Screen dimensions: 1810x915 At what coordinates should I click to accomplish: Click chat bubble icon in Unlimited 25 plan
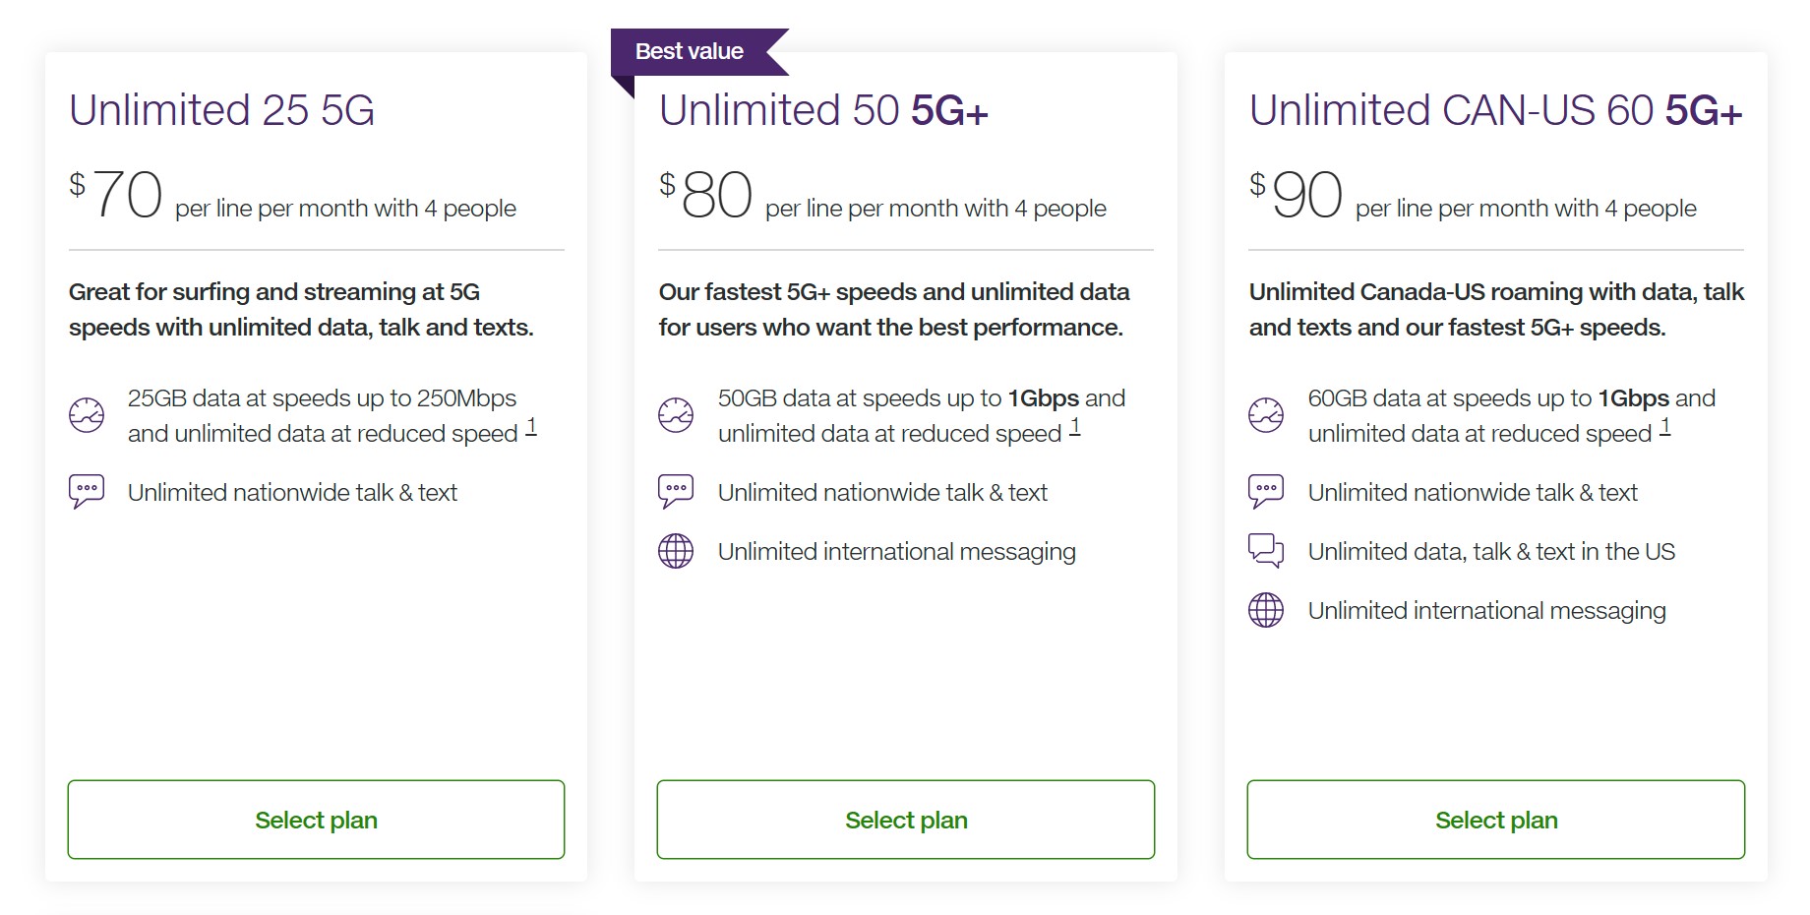tap(87, 491)
